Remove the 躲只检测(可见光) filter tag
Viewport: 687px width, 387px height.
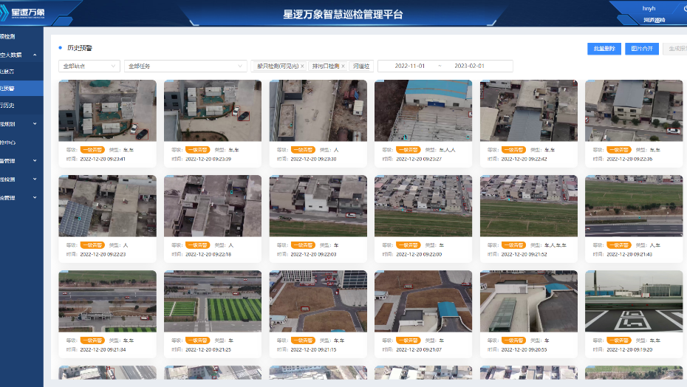302,66
